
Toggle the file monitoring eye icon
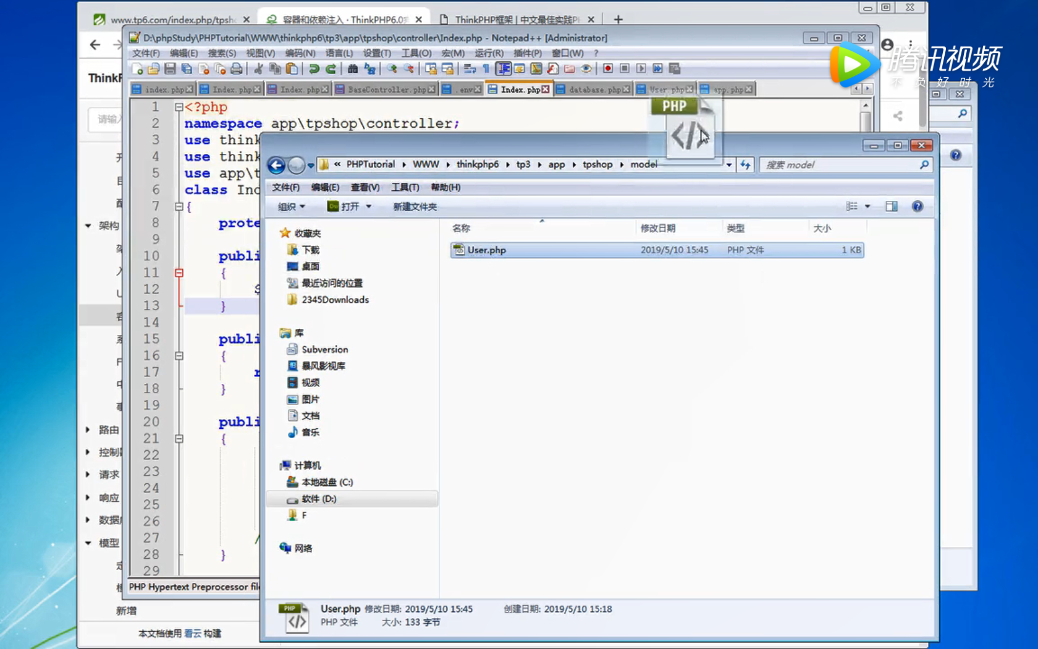586,69
